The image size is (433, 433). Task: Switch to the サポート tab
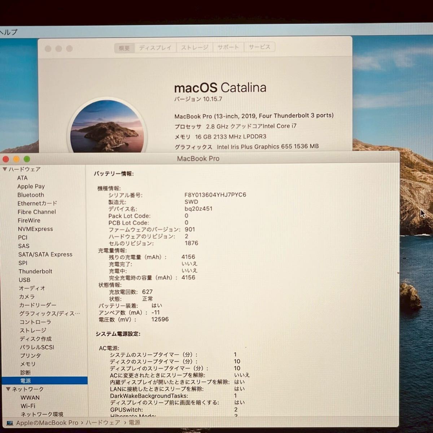[228, 47]
